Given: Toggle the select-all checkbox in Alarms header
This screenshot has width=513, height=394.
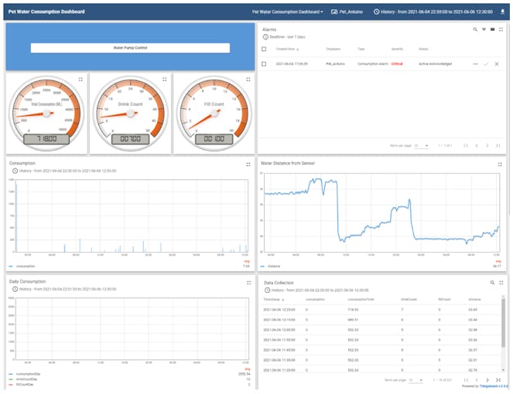Looking at the screenshot, I should coord(264,49).
